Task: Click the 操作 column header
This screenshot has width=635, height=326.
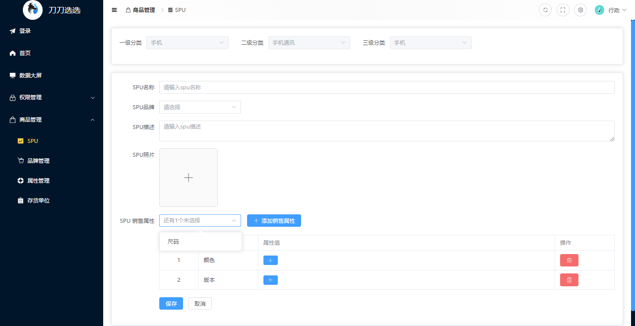Action: pos(584,243)
